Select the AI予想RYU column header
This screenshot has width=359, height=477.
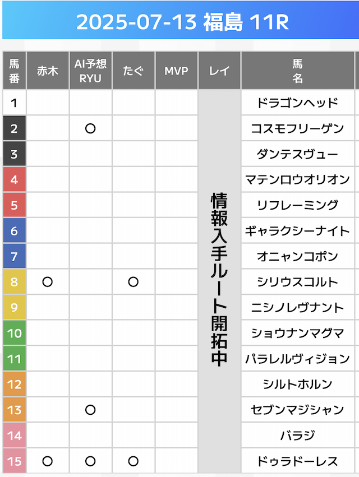[90, 71]
